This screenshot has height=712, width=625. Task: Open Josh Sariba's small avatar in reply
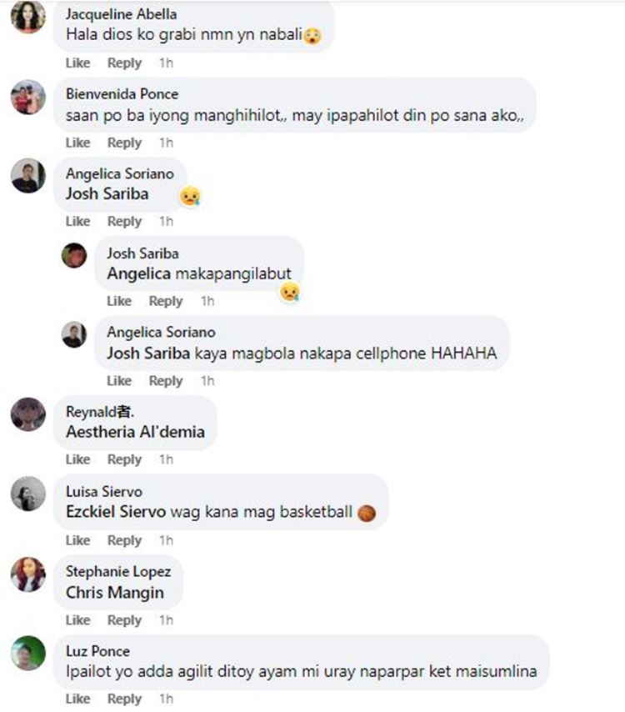tap(74, 255)
